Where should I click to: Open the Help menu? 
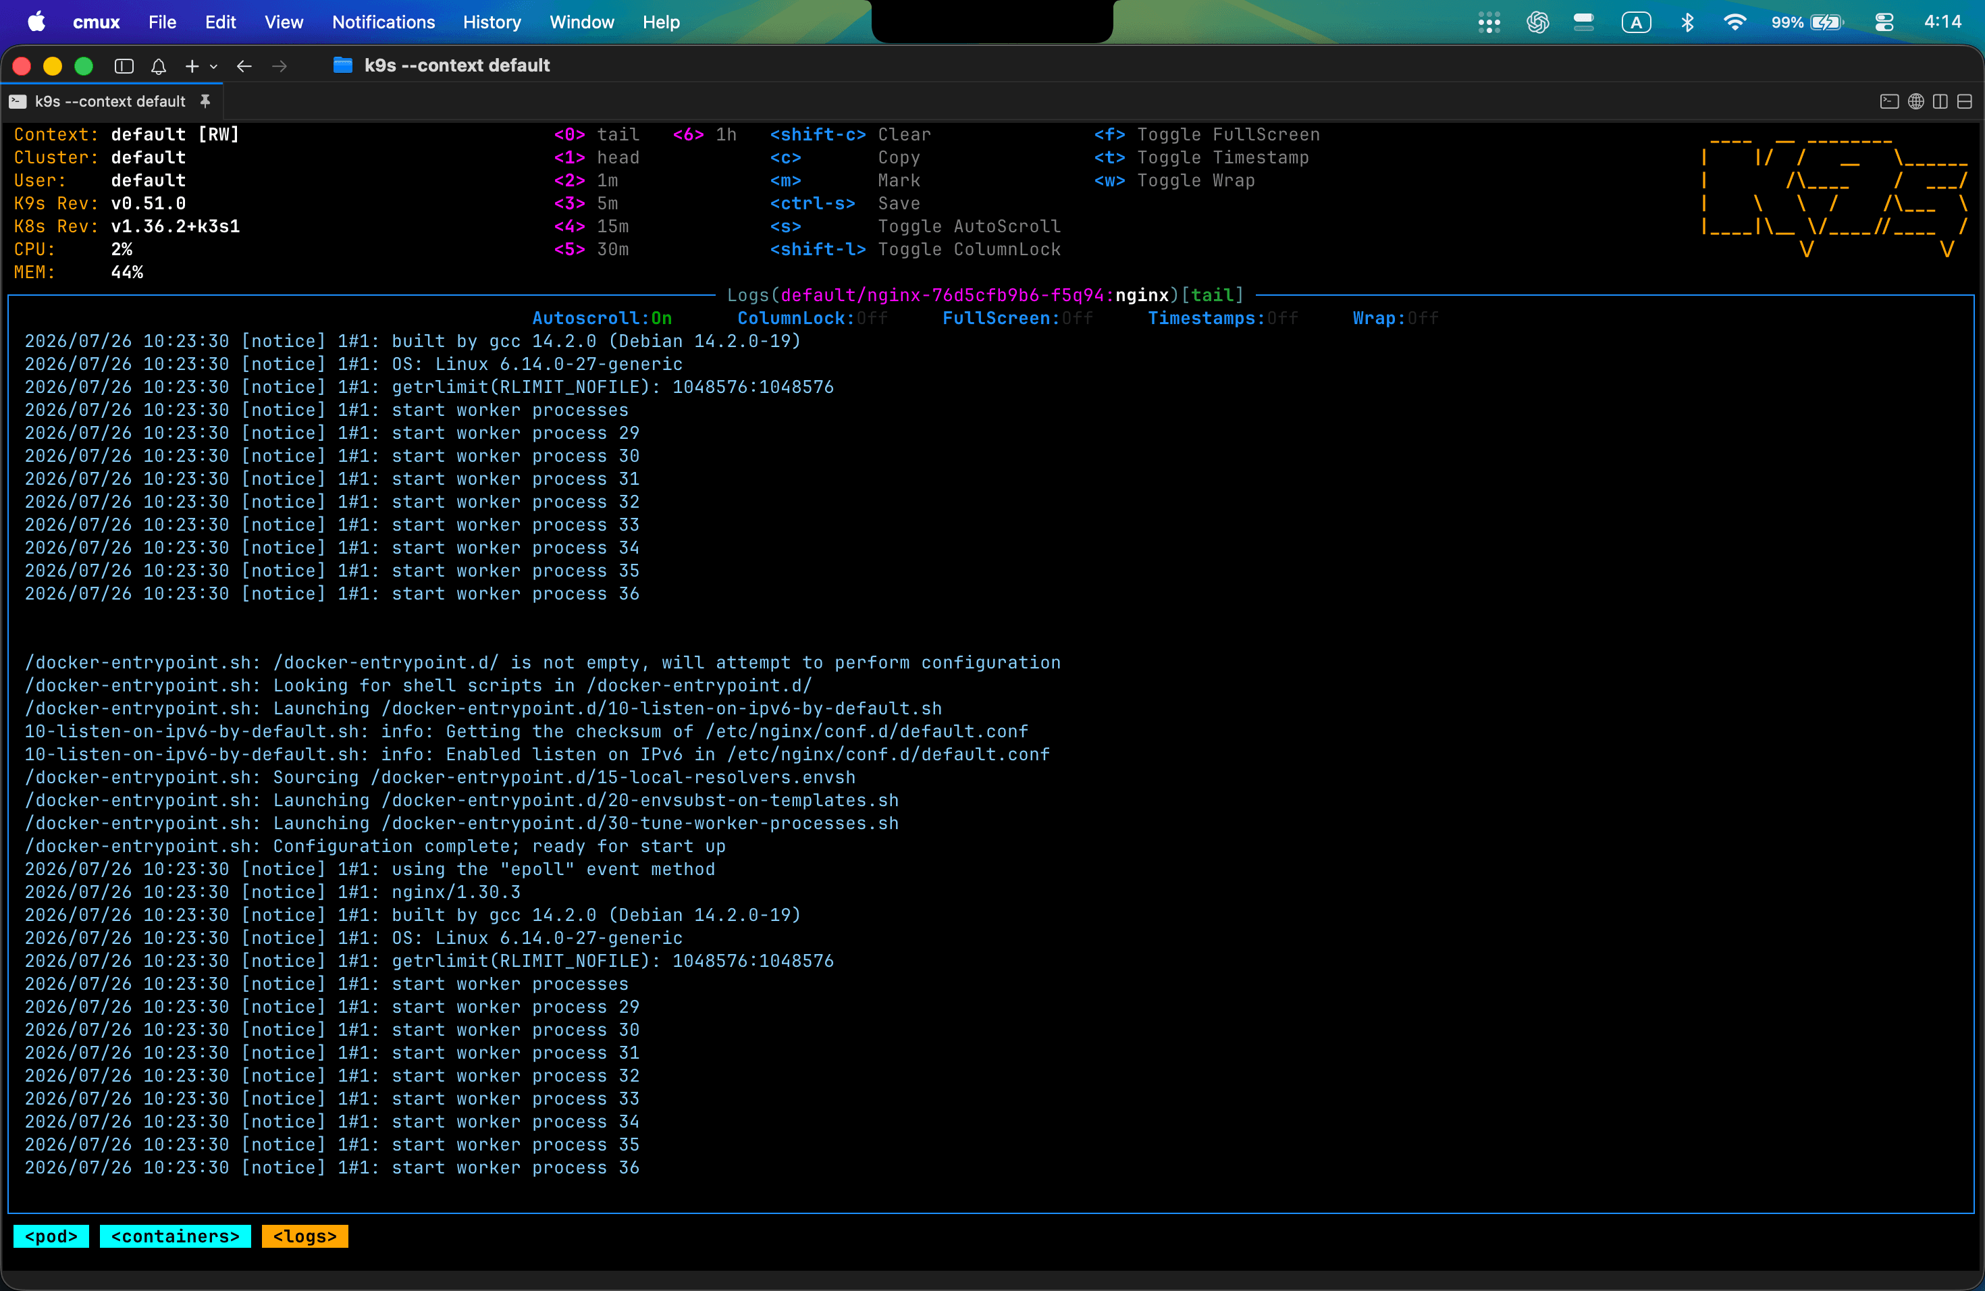tap(662, 22)
